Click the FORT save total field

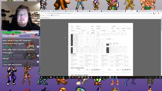coord(110,48)
